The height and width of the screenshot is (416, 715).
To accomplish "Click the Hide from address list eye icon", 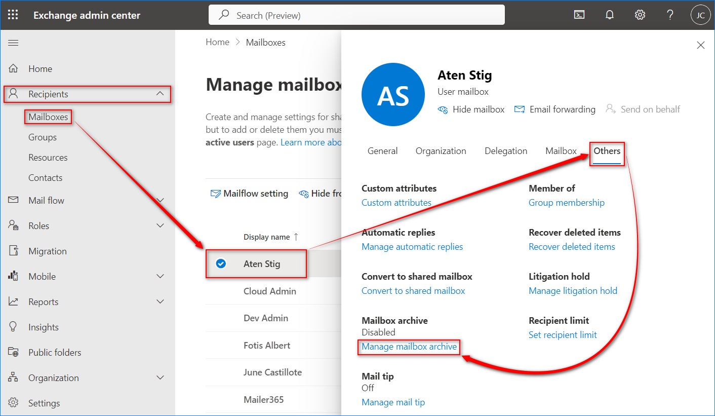I will point(304,194).
